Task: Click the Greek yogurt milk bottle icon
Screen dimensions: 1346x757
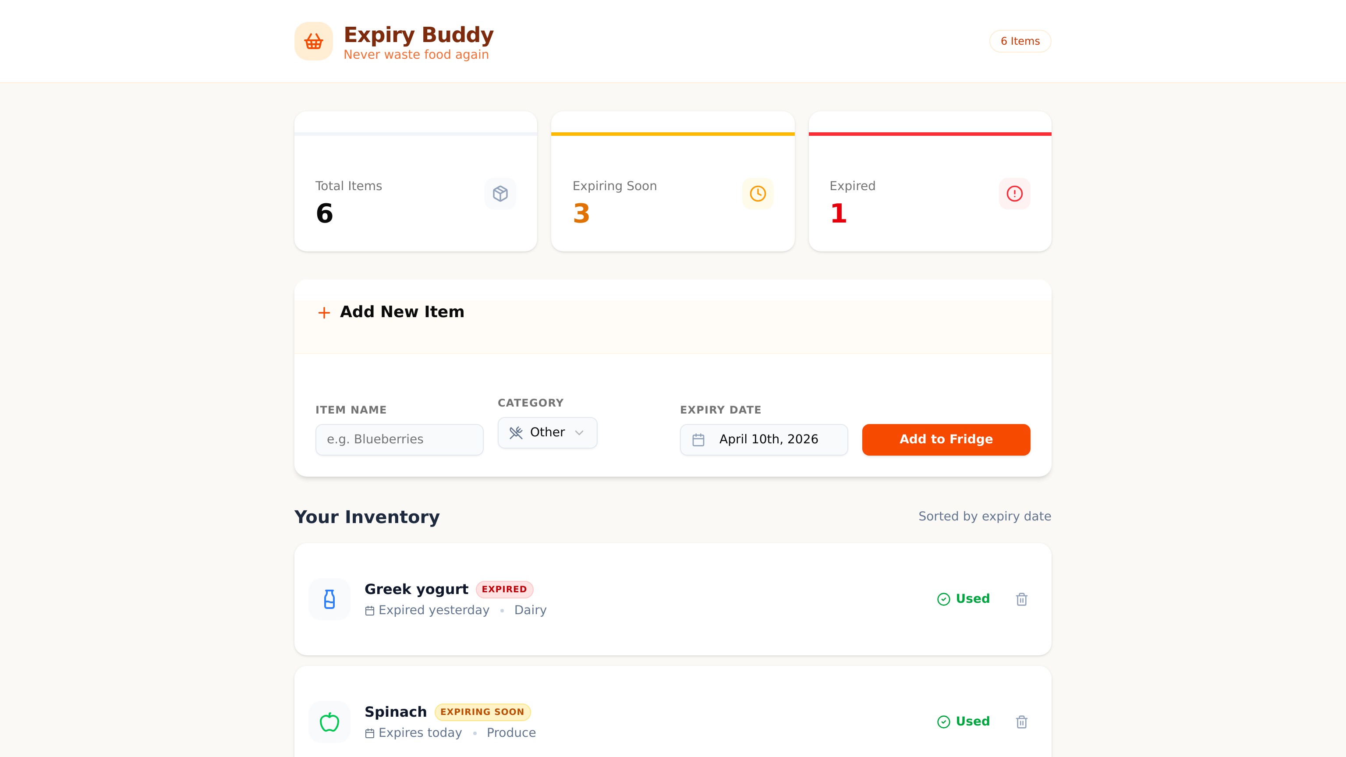Action: 329,599
